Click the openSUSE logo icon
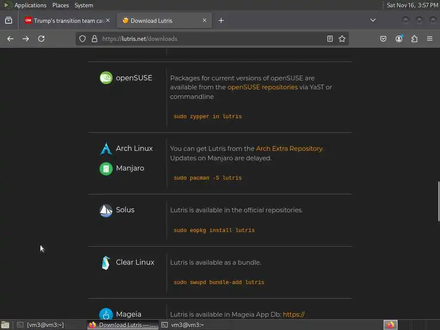440x330 pixels. 106,78
